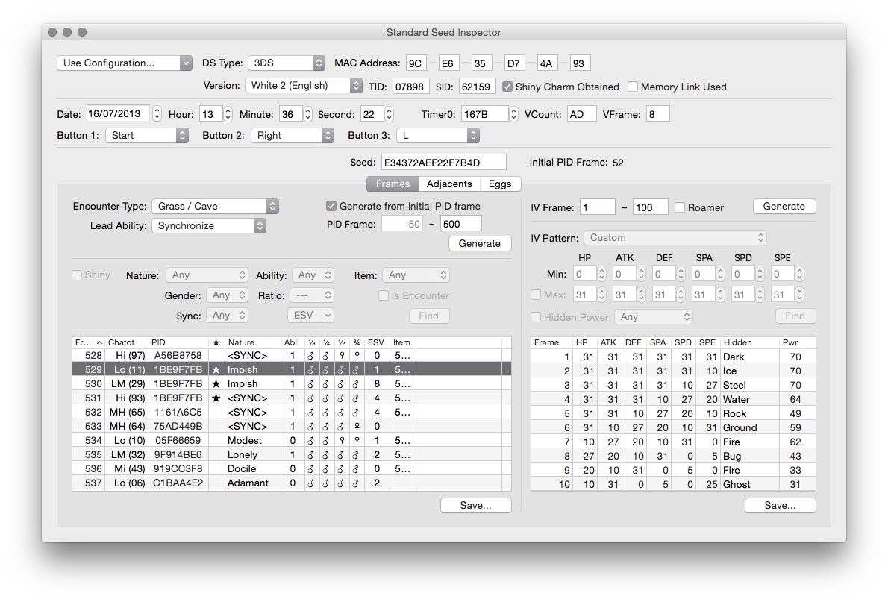Click star icon in frame 531 row
Image resolution: width=888 pixels, height=602 pixels.
216,398
